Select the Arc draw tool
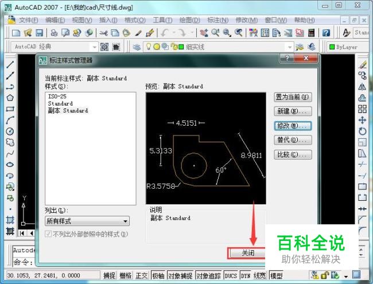373x284 pixels. 10,120
